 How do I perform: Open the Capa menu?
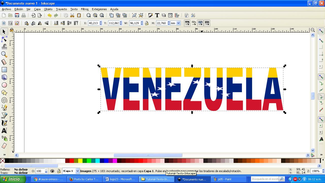[37, 9]
